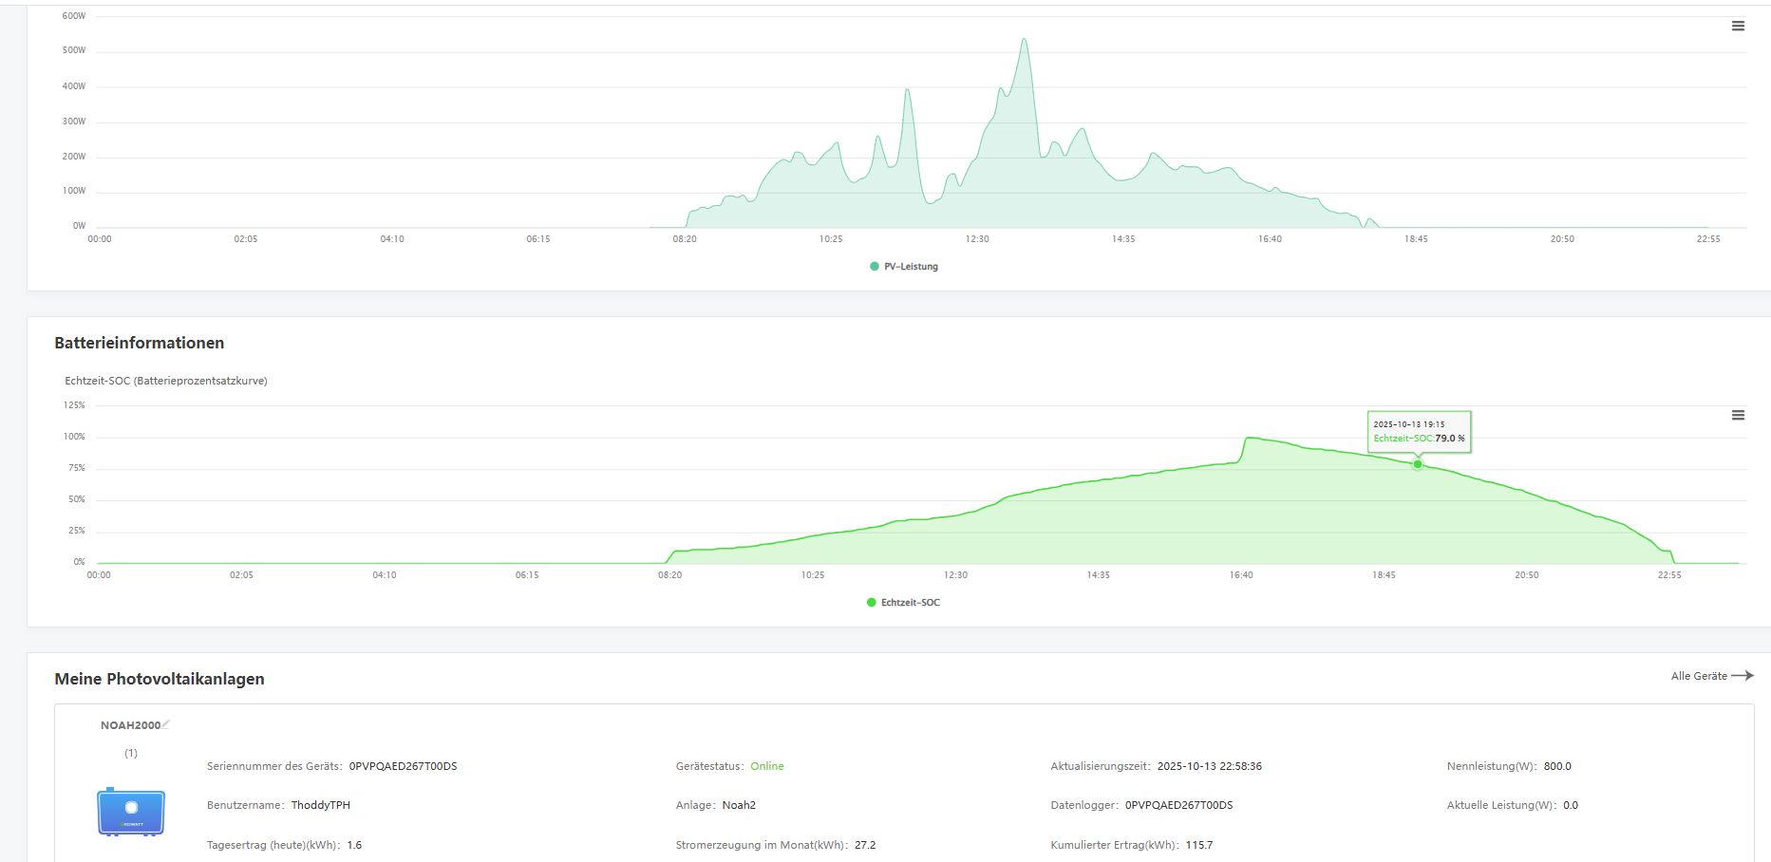Click the blue NOAH2000 device image

point(131,812)
